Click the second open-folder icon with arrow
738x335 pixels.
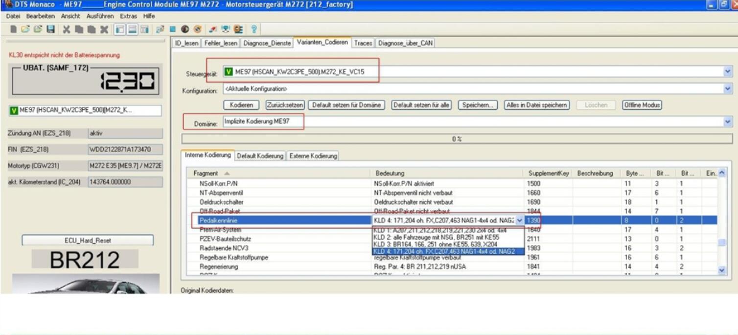coord(38,29)
